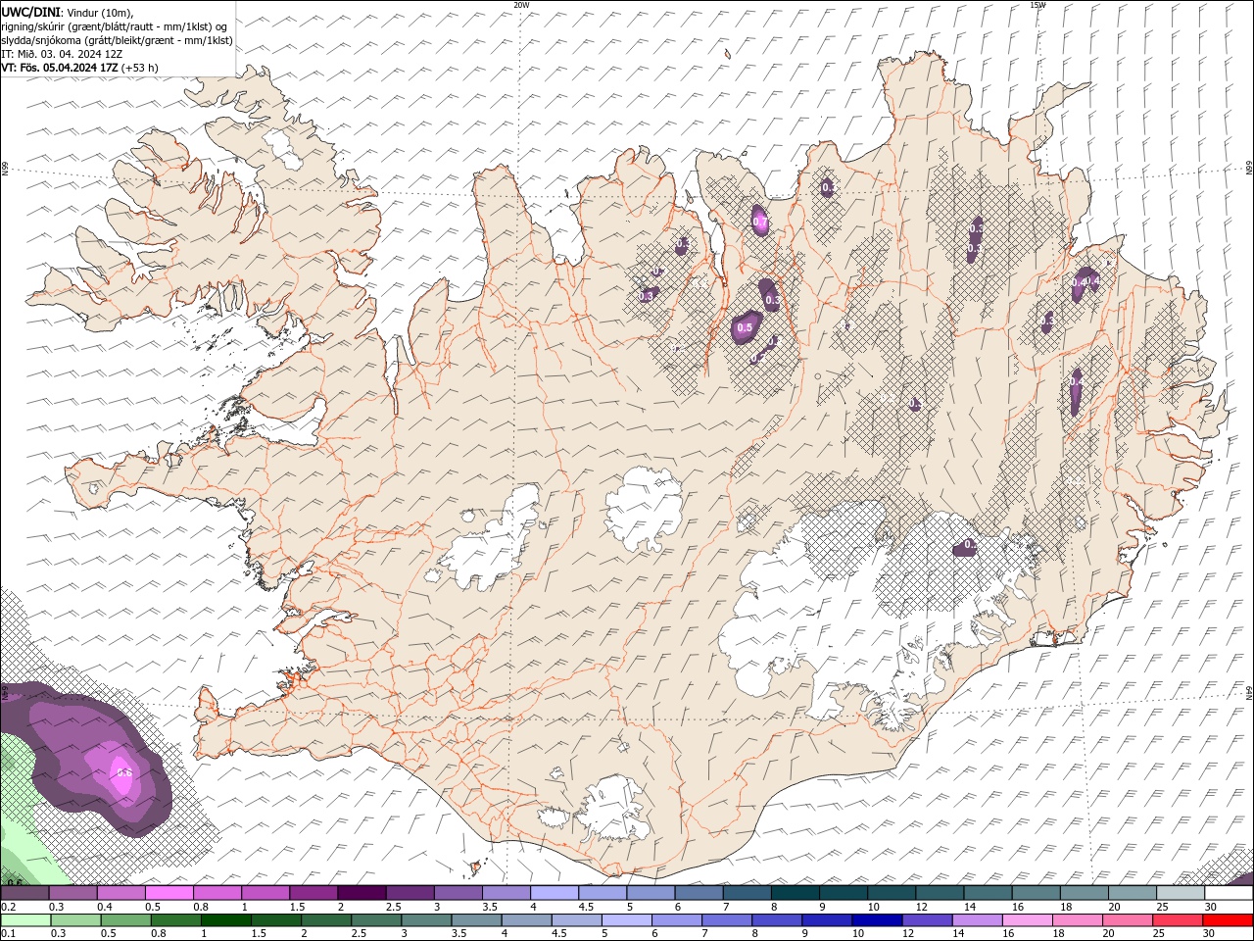Pick the rain legend swatch between 25 and 30

[x=1177, y=920]
